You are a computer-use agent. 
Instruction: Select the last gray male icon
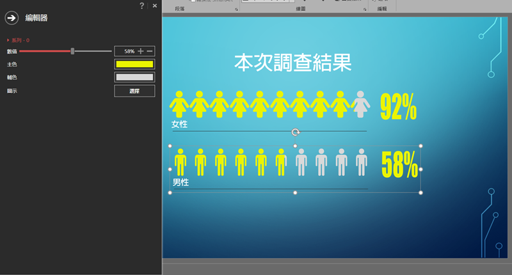362,162
